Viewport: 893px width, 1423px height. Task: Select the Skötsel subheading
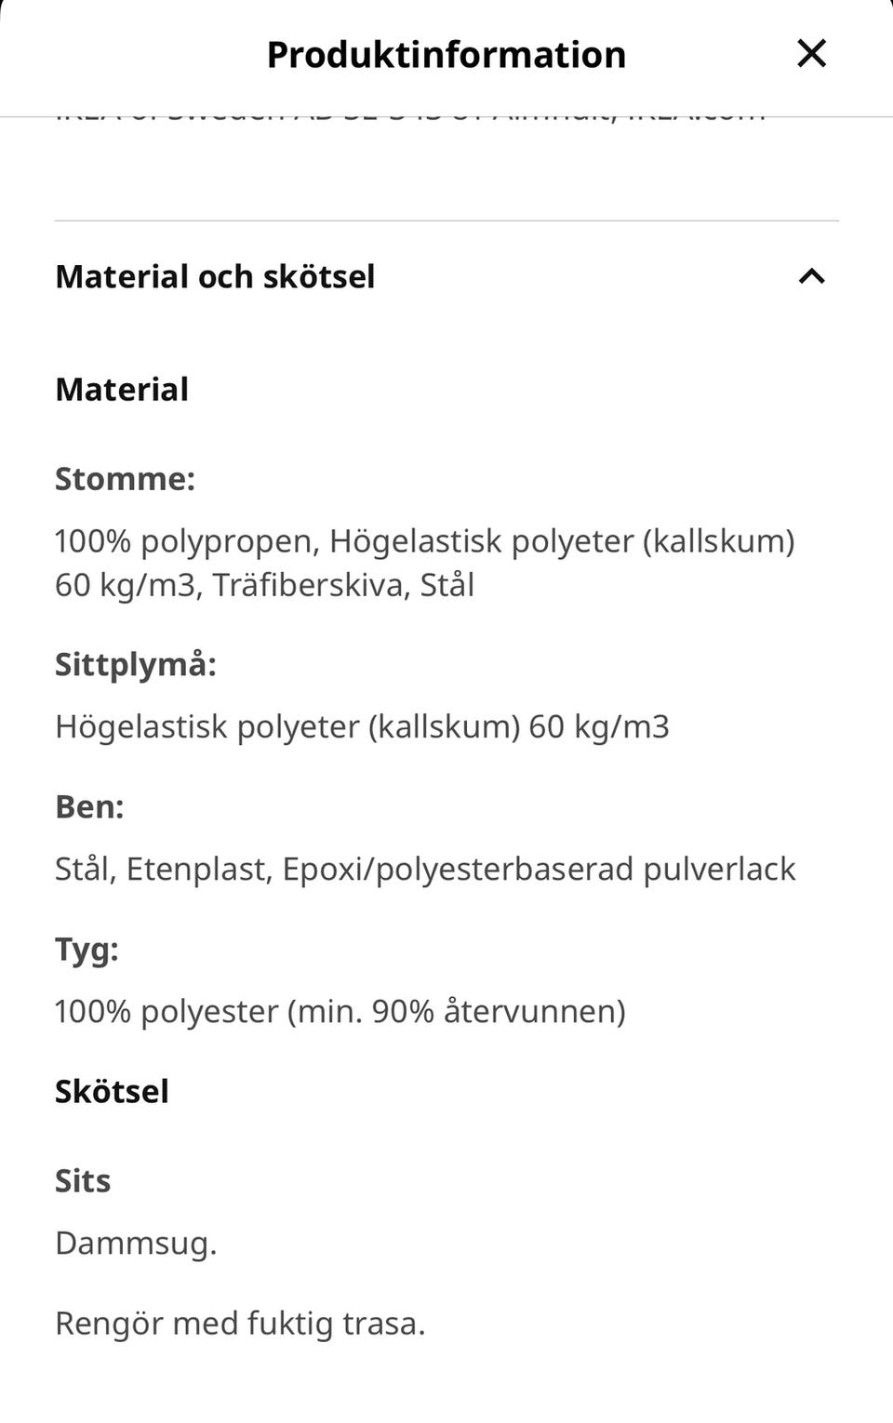click(x=112, y=1091)
